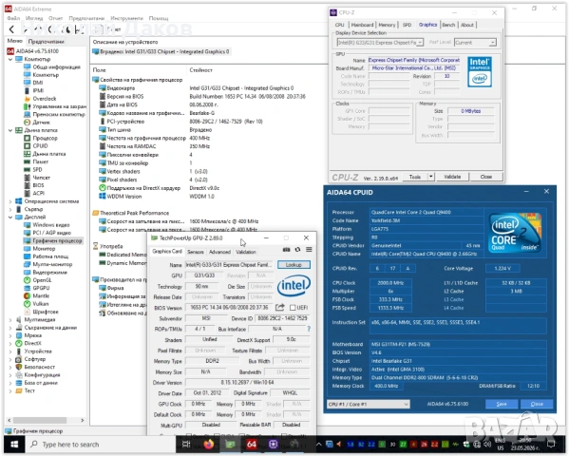Launch Firefox from the taskbar
This screenshot has height=456, width=569.
tap(208, 445)
